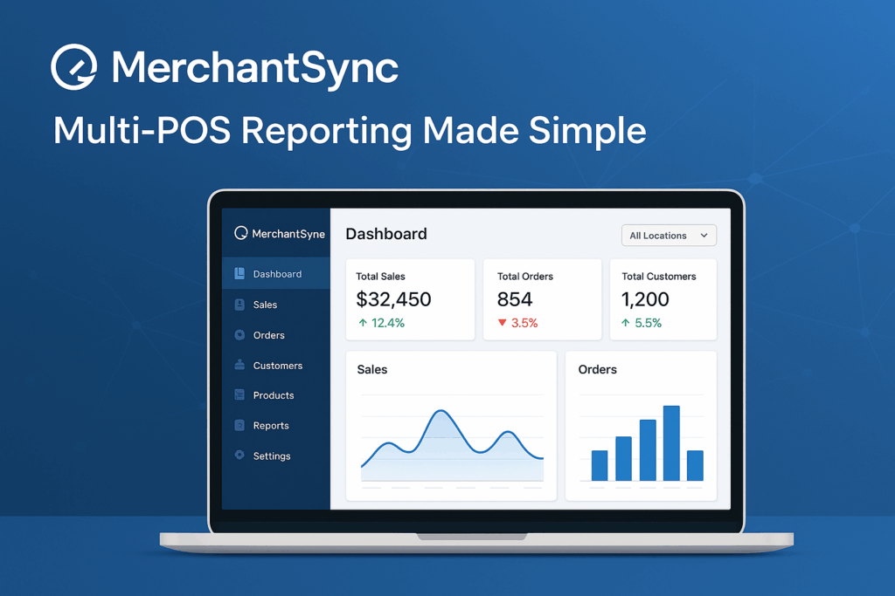Click the MerchantSync logo in sidebar
The width and height of the screenshot is (895, 596).
[241, 233]
